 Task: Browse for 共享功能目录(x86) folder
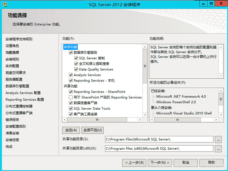218,149
